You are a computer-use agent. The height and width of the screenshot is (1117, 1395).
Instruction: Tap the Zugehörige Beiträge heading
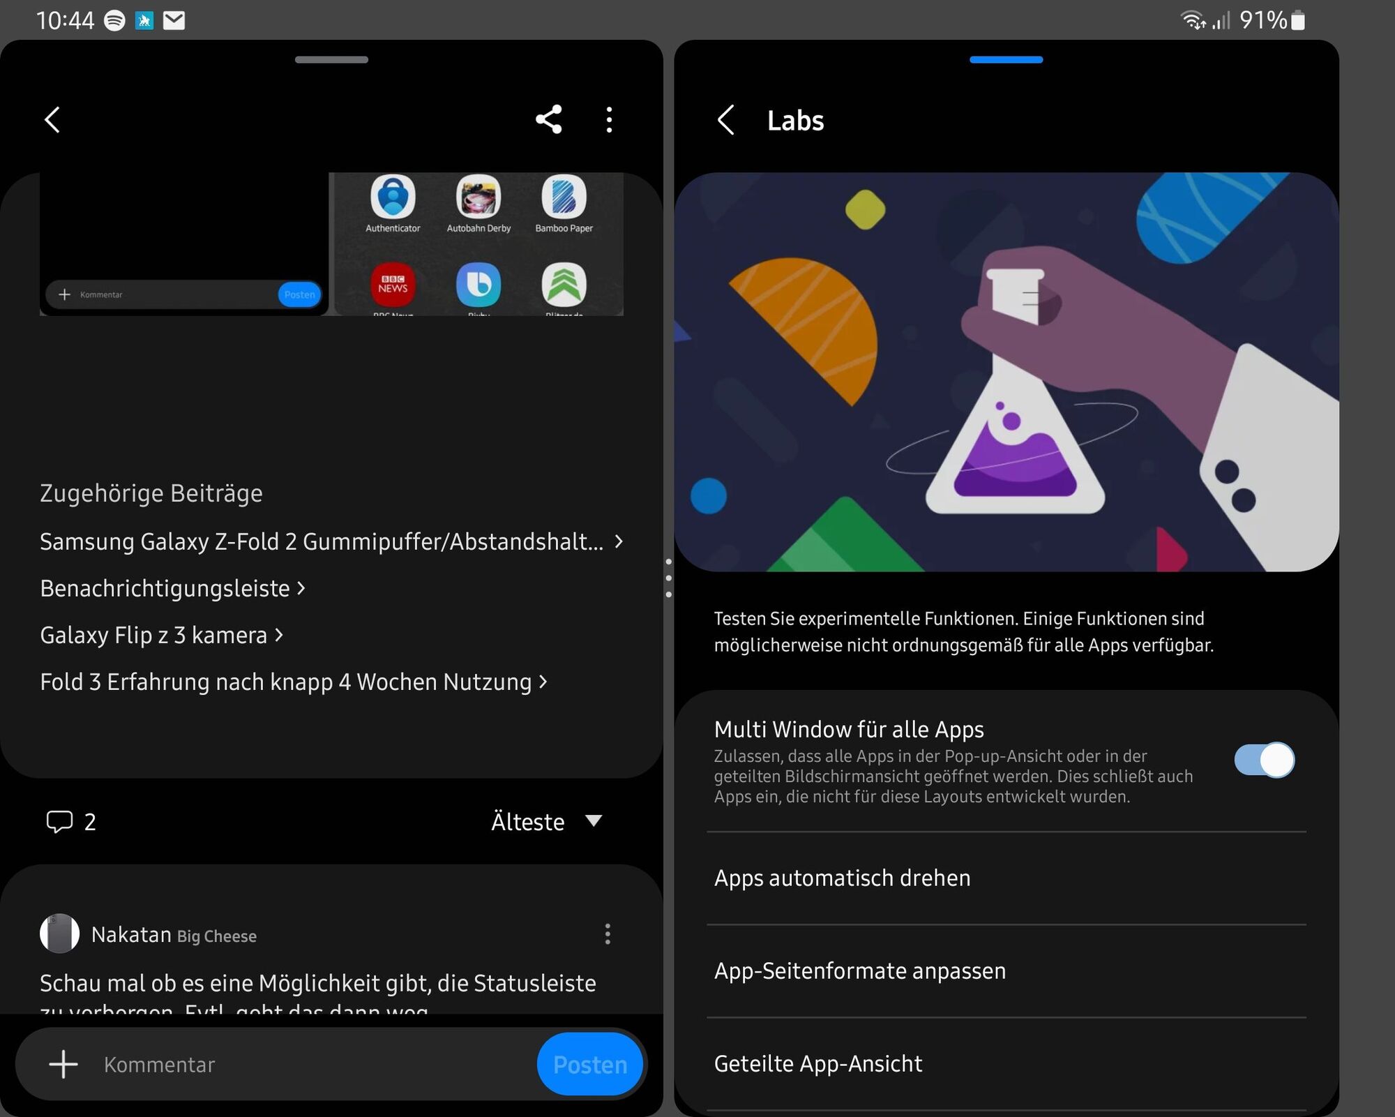coord(151,493)
